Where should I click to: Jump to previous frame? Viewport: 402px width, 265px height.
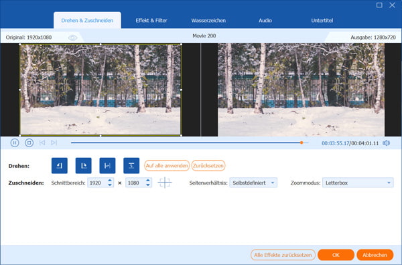pos(42,143)
